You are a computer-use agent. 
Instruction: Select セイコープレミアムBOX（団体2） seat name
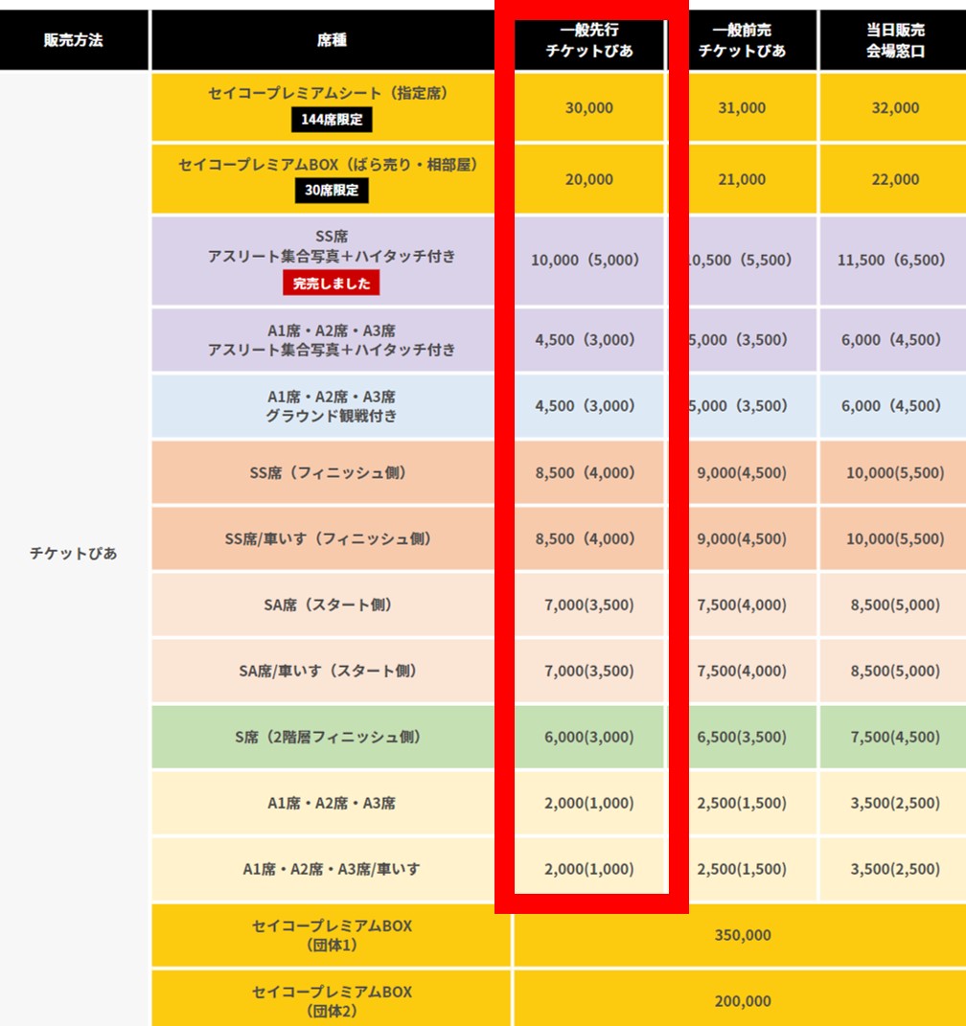[x=332, y=1001]
